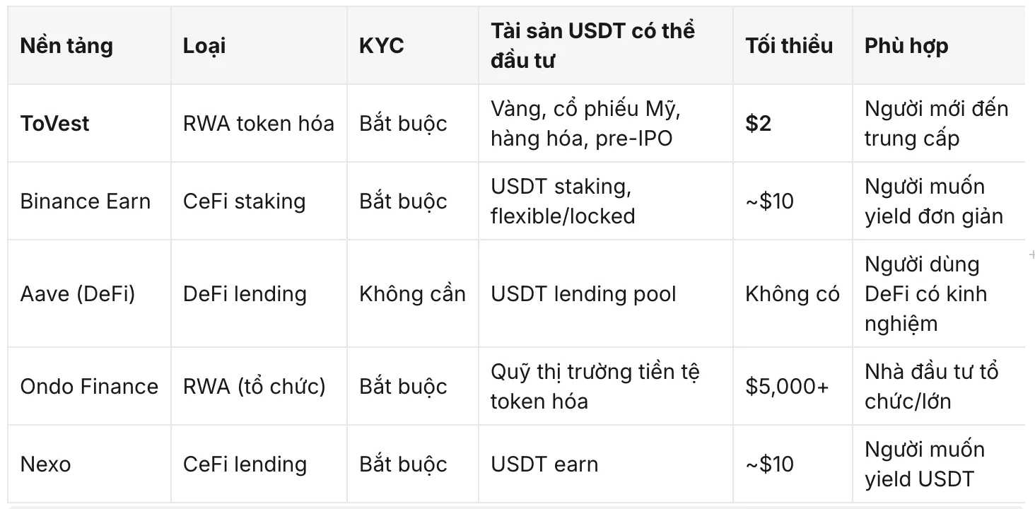Select the Ondo Finance platform cell
1035x509 pixels.
(x=89, y=387)
